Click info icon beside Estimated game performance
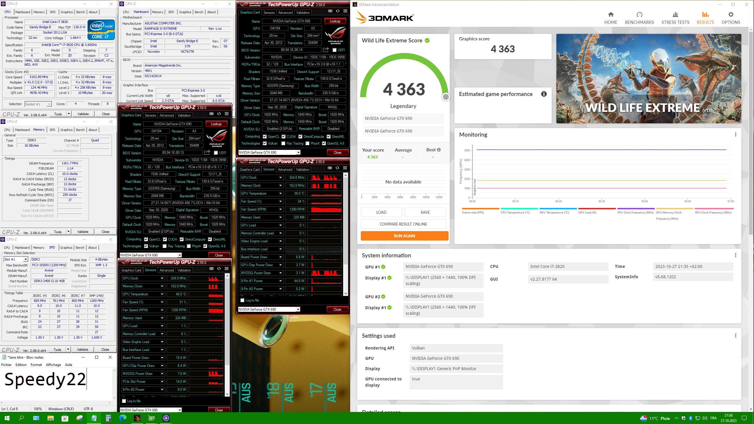 pos(544,94)
